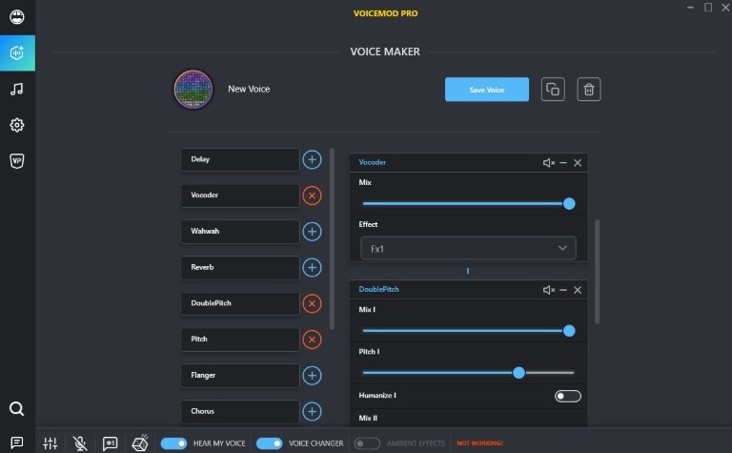The height and width of the screenshot is (453, 732).
Task: Toggle the Hear My Voice switch
Action: coord(173,443)
